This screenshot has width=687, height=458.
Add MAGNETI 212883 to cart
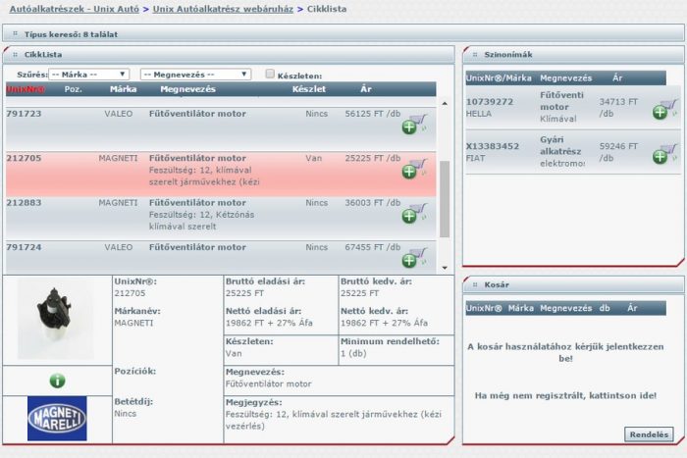coord(413,214)
